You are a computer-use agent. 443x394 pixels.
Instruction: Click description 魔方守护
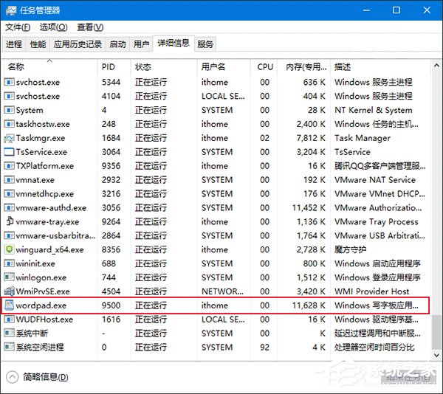tap(350, 249)
